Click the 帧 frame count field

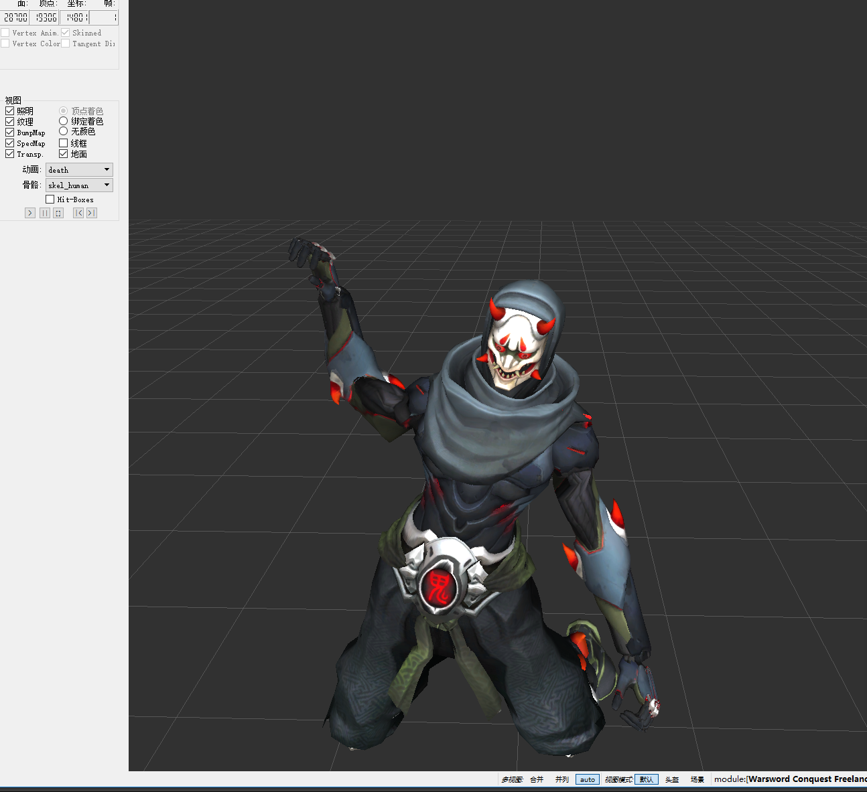[104, 17]
